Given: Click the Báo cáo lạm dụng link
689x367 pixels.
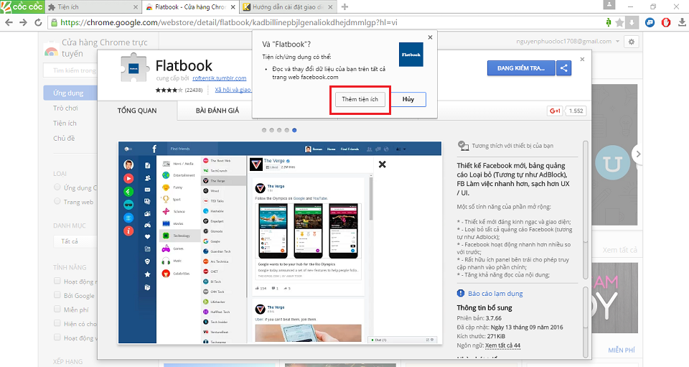Looking at the screenshot, I should click(x=495, y=293).
